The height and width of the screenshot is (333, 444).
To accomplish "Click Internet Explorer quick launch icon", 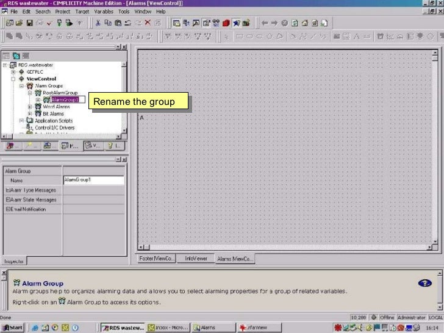I will click(35, 328).
